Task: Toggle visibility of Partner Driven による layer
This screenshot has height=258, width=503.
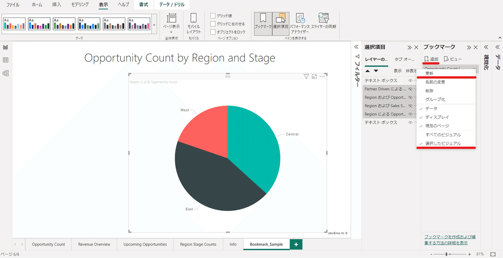Action: pos(410,89)
